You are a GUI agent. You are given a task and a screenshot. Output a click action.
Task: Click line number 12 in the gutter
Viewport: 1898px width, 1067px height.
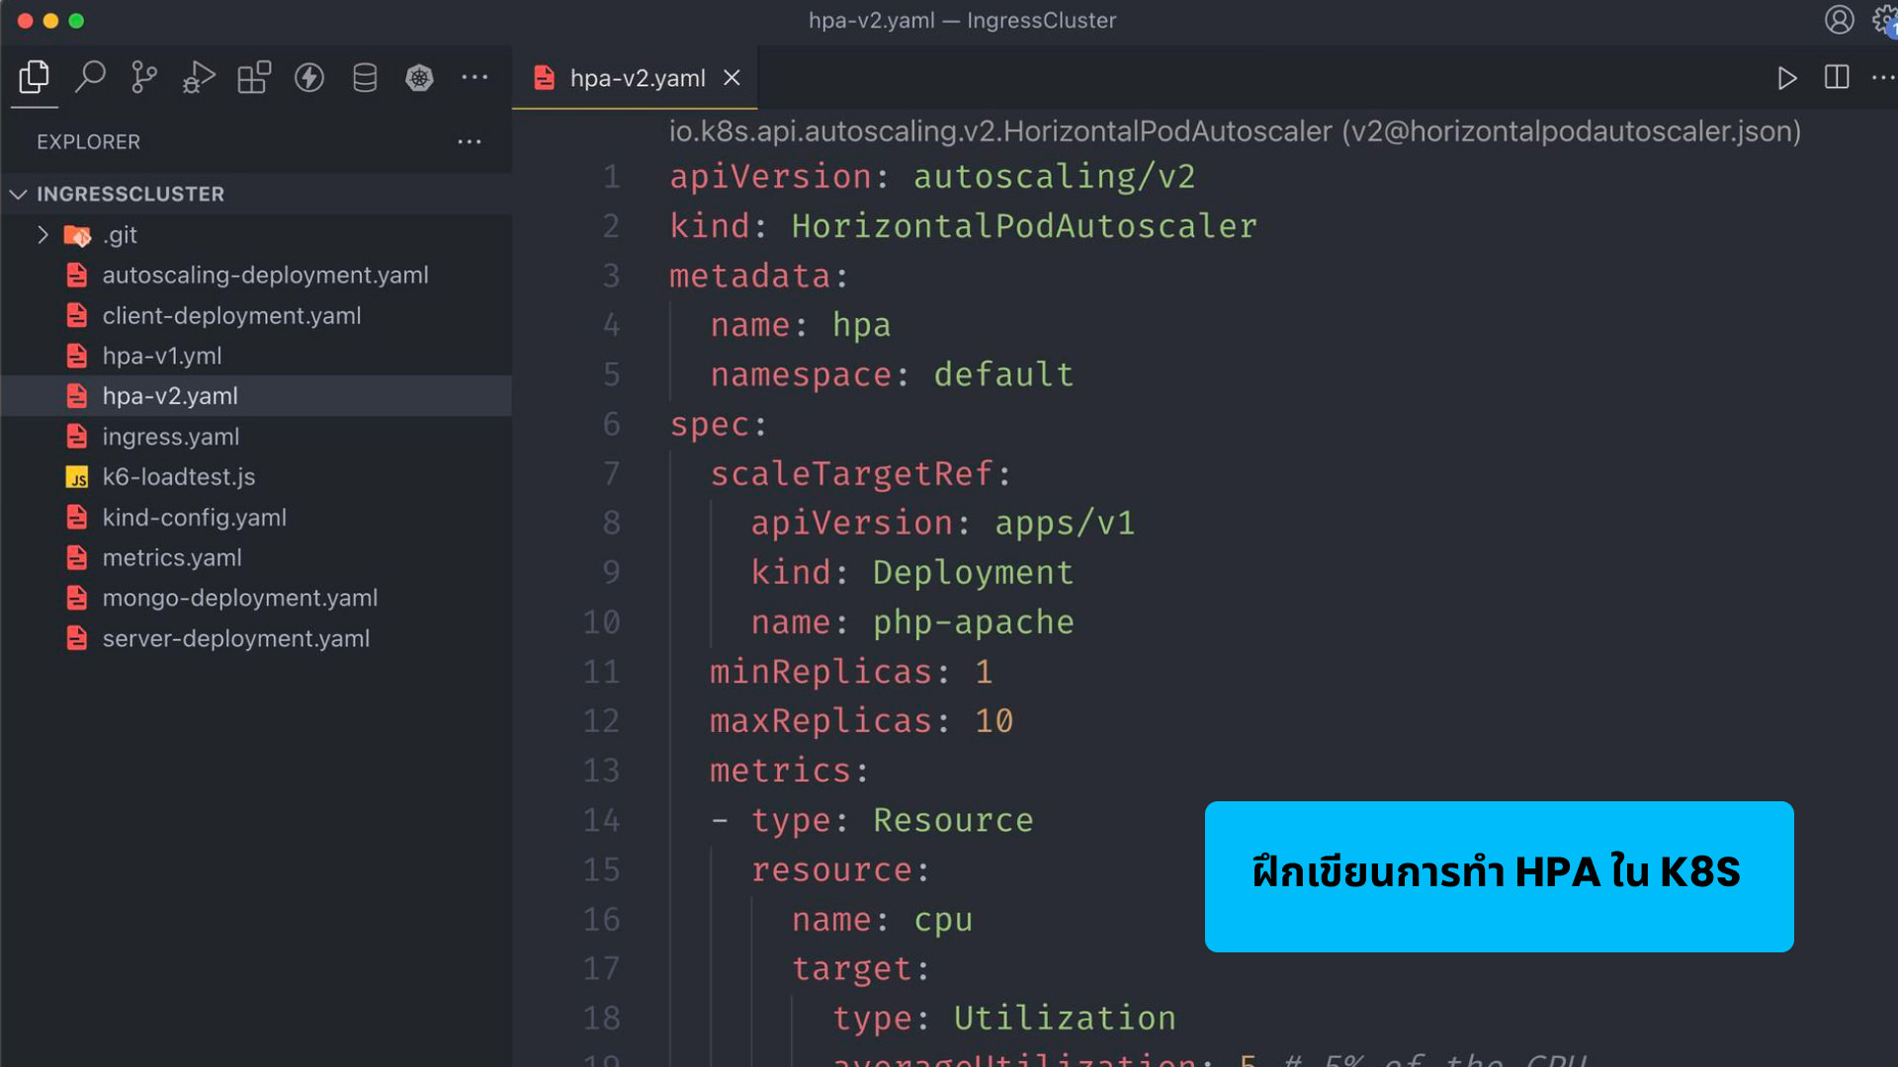pyautogui.click(x=601, y=721)
